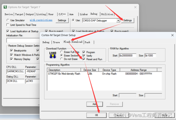Image resolution: width=176 pixels, height=120 pixels.
Task: Enable Limit Speed to Real-Time checkbox
Action: (x=8, y=25)
